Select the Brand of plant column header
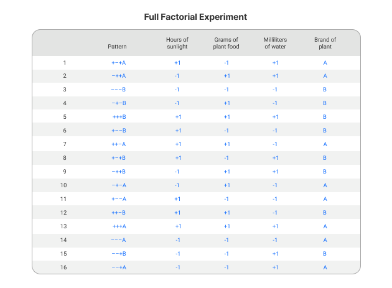Screen dimensions: 392x288 [x=325, y=43]
